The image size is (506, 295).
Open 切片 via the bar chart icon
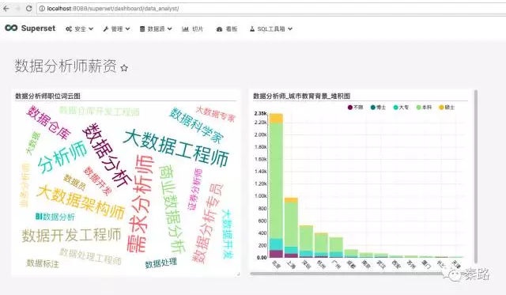pos(185,29)
